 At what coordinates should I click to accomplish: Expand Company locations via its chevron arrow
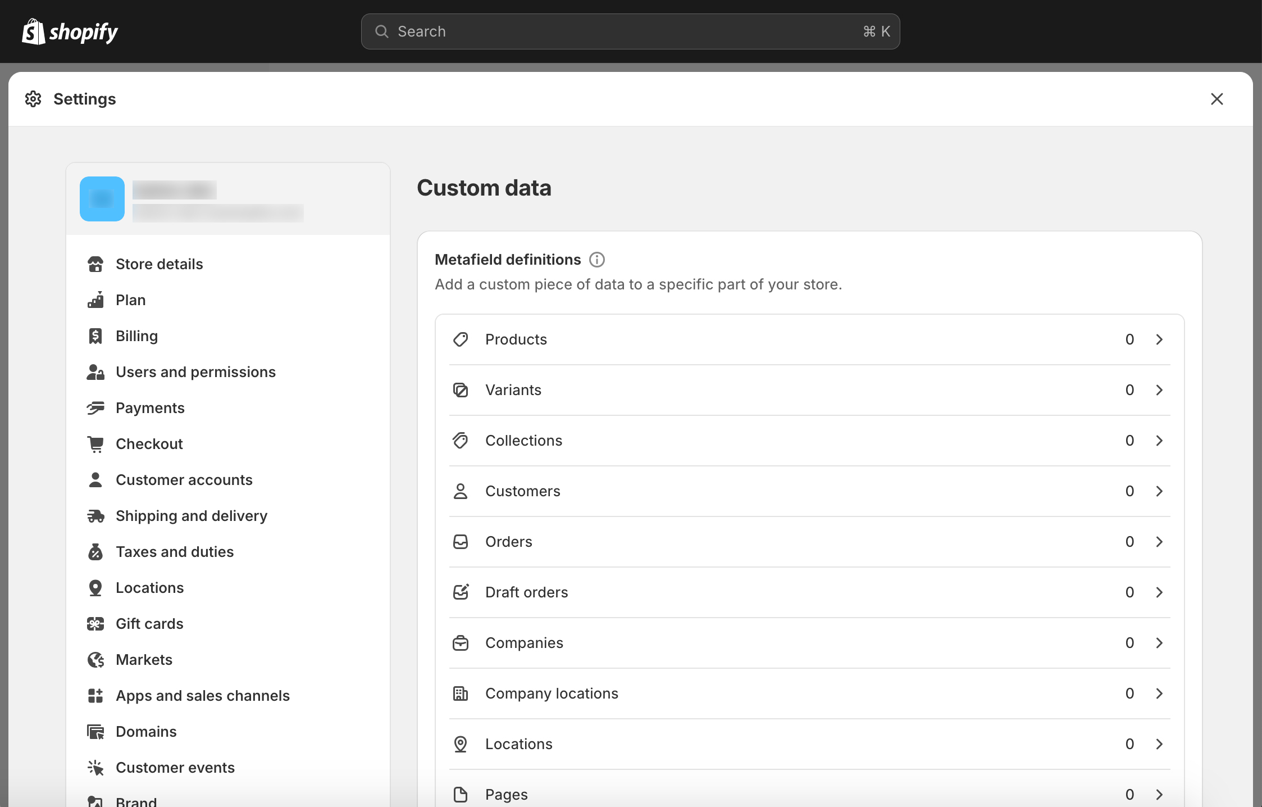click(x=1159, y=693)
